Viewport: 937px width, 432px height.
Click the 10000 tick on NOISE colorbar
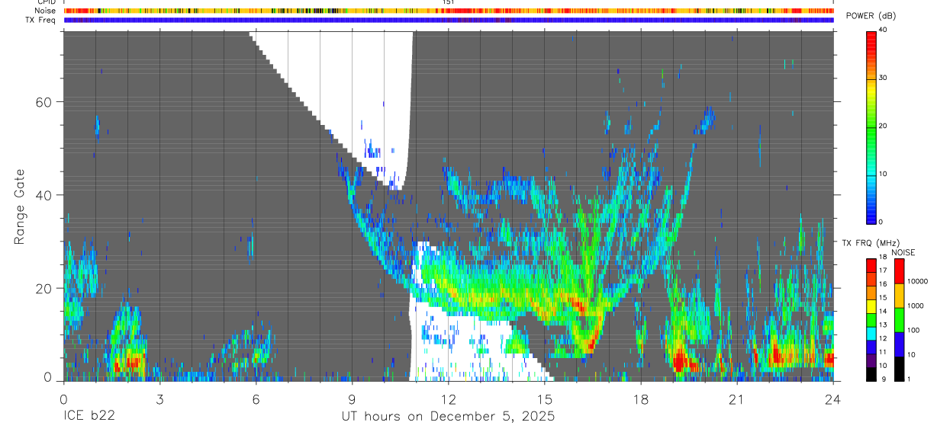click(x=919, y=282)
